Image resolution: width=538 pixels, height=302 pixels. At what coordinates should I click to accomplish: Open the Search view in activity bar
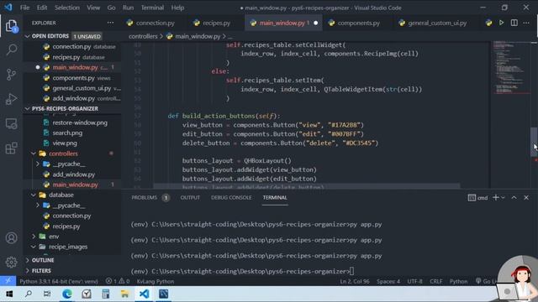pyautogui.click(x=11, y=49)
